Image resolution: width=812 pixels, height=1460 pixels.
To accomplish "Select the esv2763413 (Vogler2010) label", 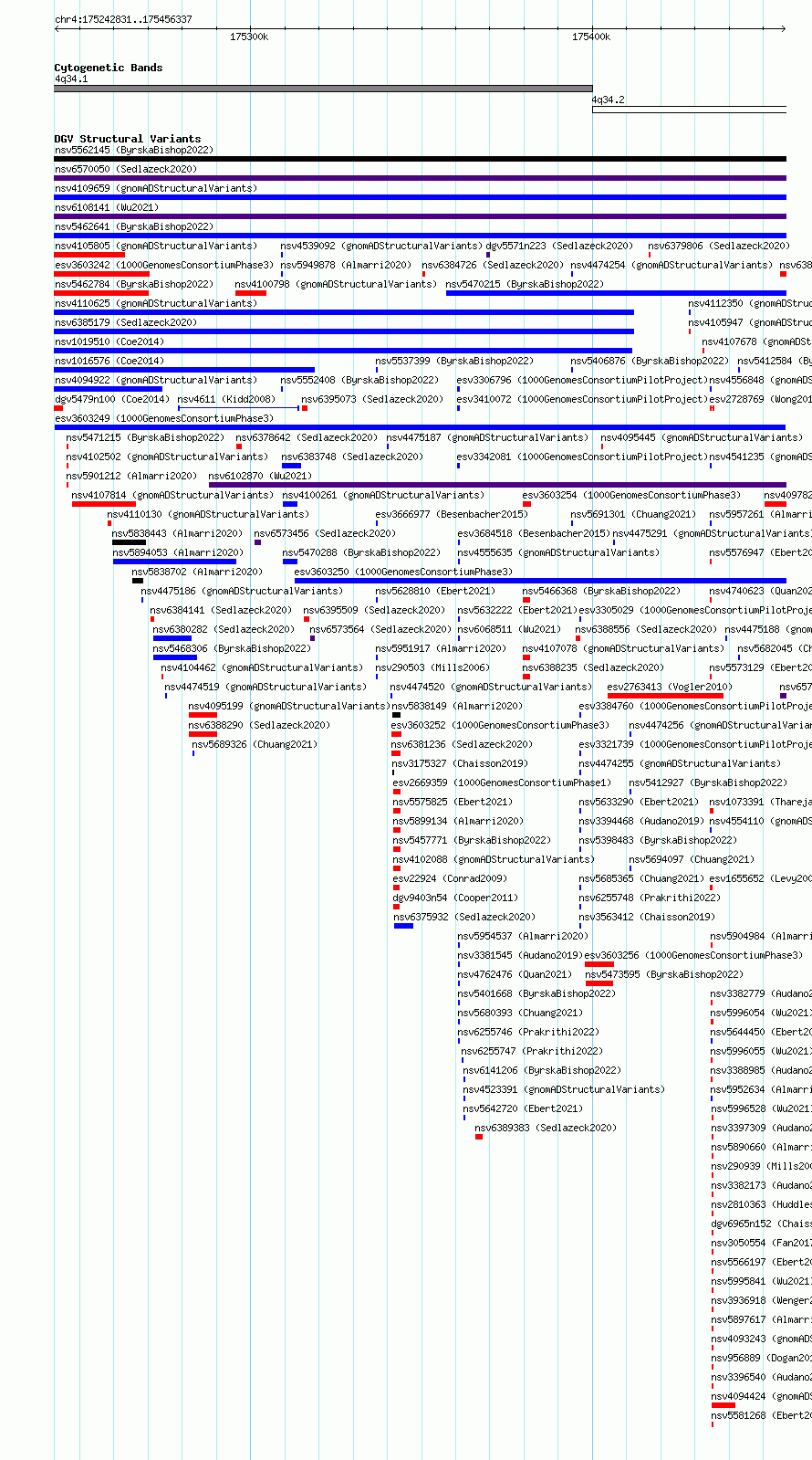I will [669, 687].
